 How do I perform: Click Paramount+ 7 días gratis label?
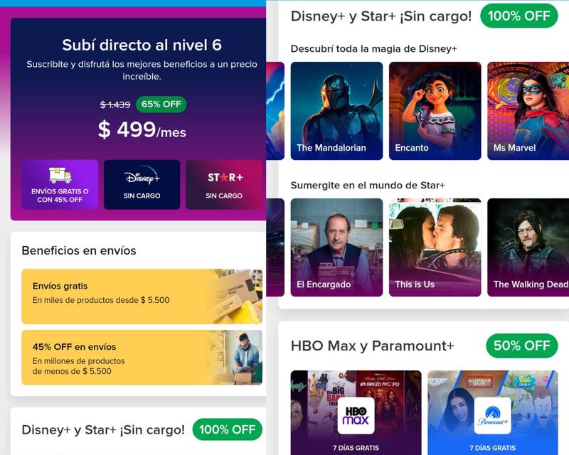[492, 448]
